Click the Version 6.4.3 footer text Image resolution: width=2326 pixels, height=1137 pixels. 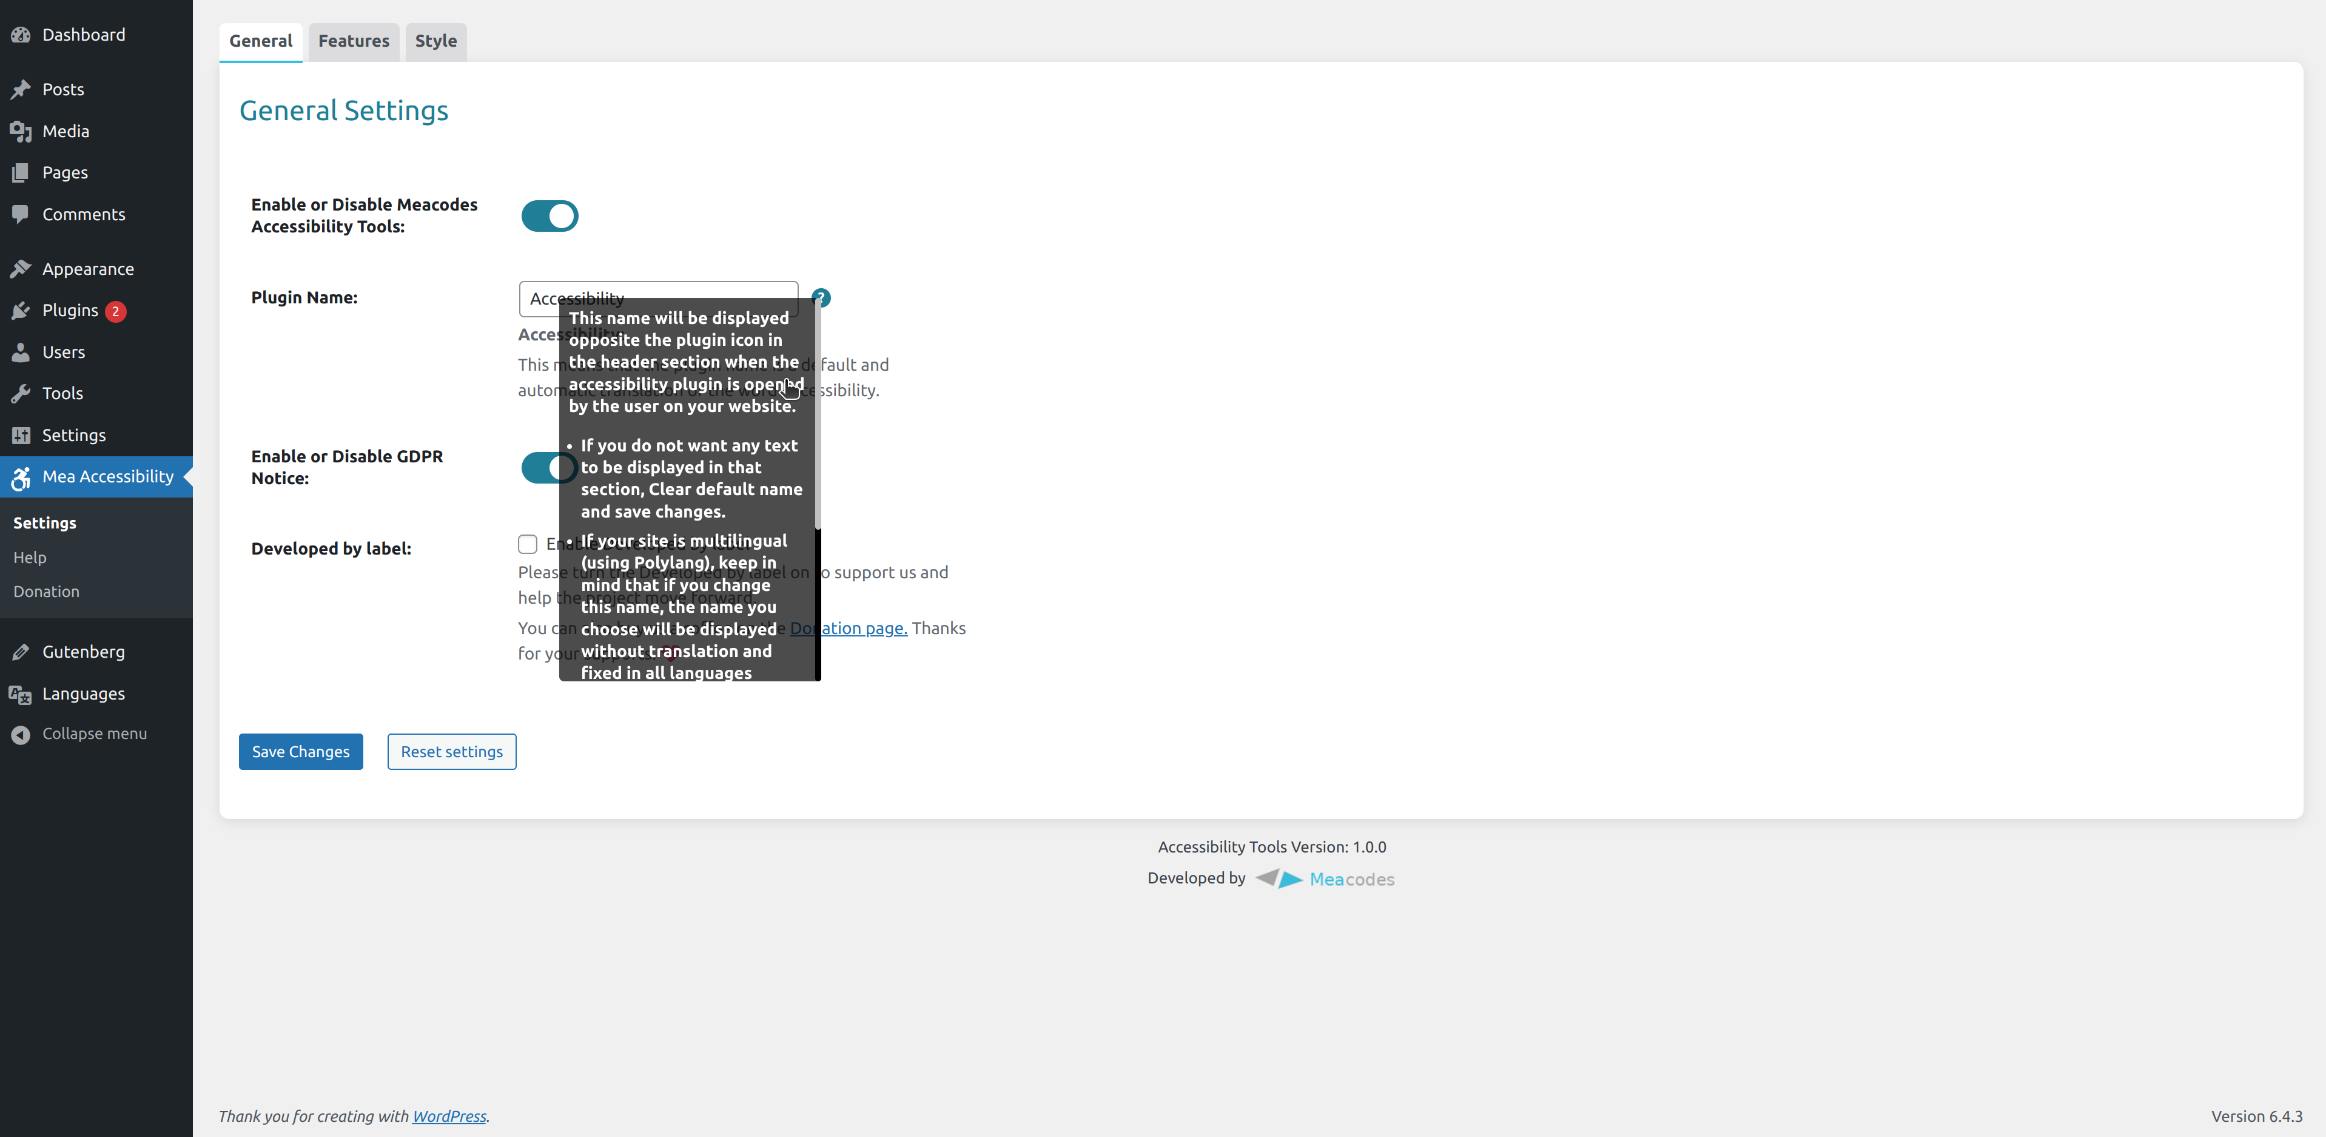2256,1116
